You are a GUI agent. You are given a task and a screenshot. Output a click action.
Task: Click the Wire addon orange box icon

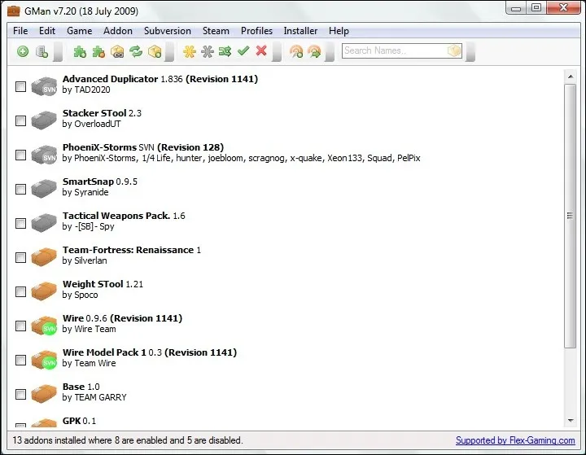click(x=43, y=326)
